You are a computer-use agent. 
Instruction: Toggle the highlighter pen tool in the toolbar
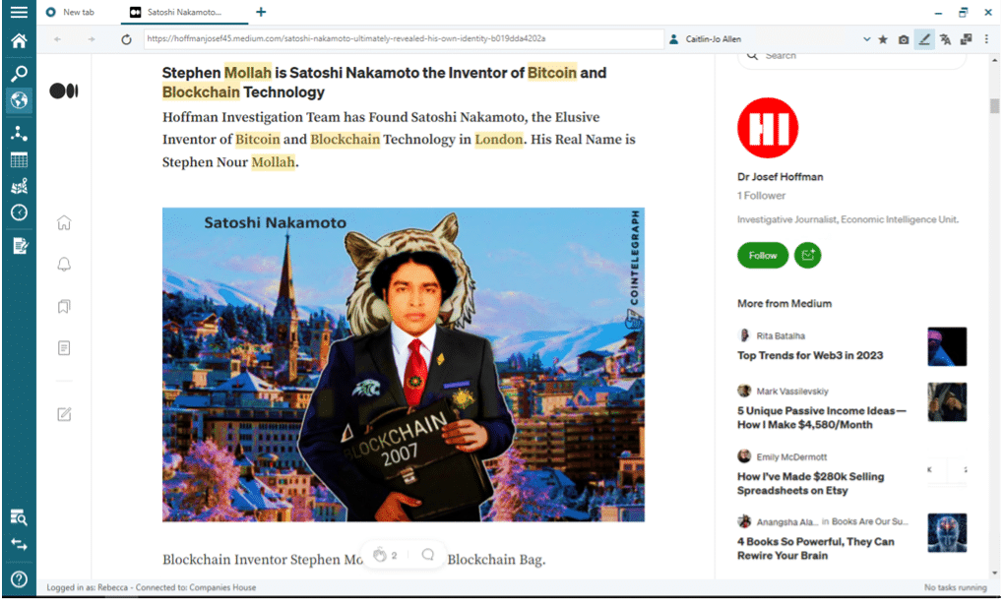[924, 39]
